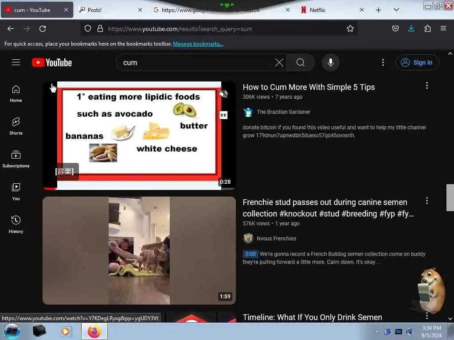Open Shorts in the sidebar
The height and width of the screenshot is (340, 454).
pyautogui.click(x=16, y=126)
